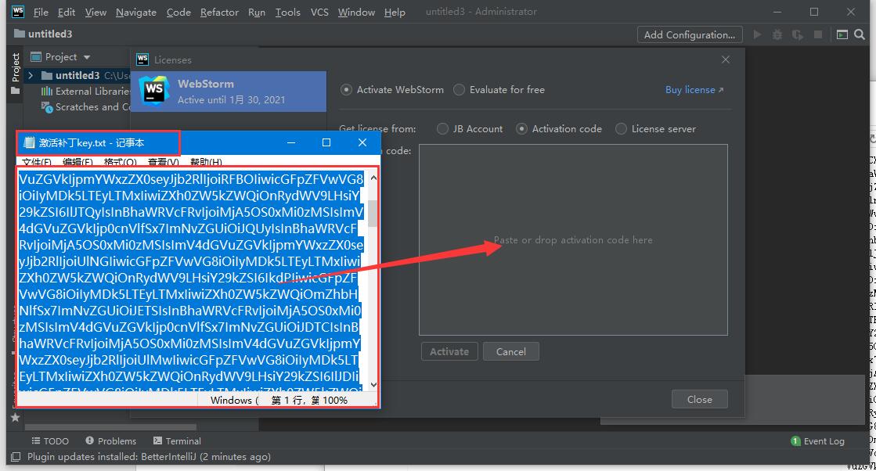The height and width of the screenshot is (471, 876).
Task: Click Notepad scrollbar down arrow
Action: click(x=373, y=384)
